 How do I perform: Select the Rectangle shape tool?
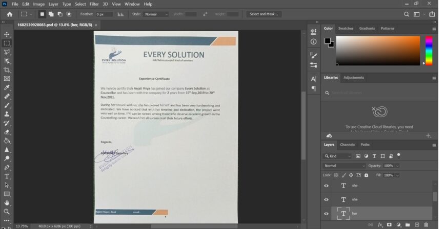[7, 194]
